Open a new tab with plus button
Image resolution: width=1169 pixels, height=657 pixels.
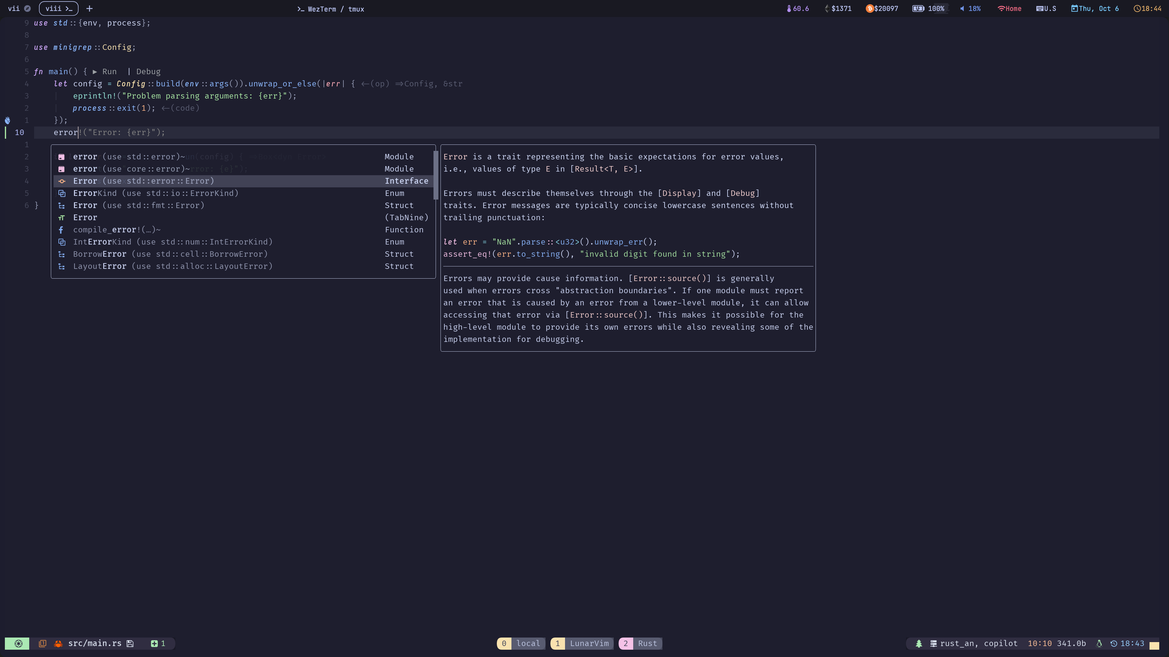(90, 9)
